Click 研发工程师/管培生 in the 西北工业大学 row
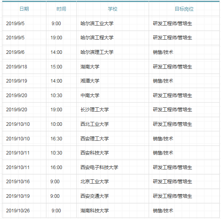 [x=173, y=124]
